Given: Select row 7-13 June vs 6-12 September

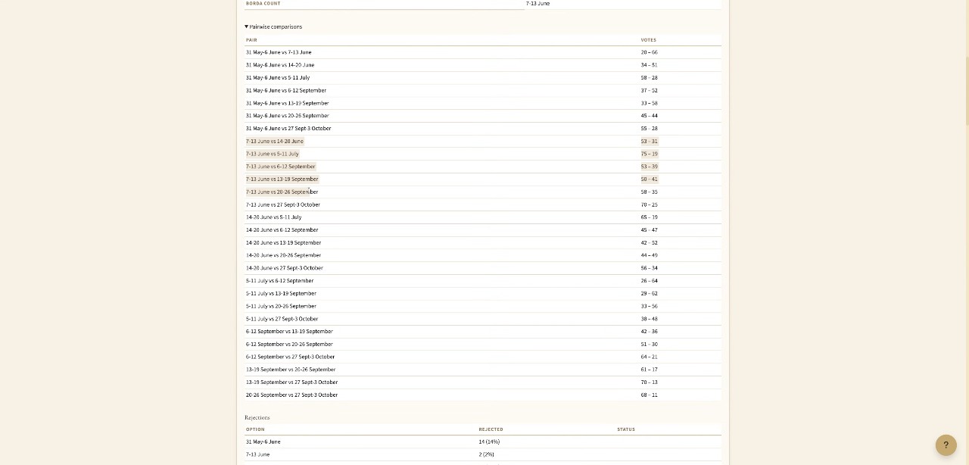Looking at the screenshot, I should (483, 167).
